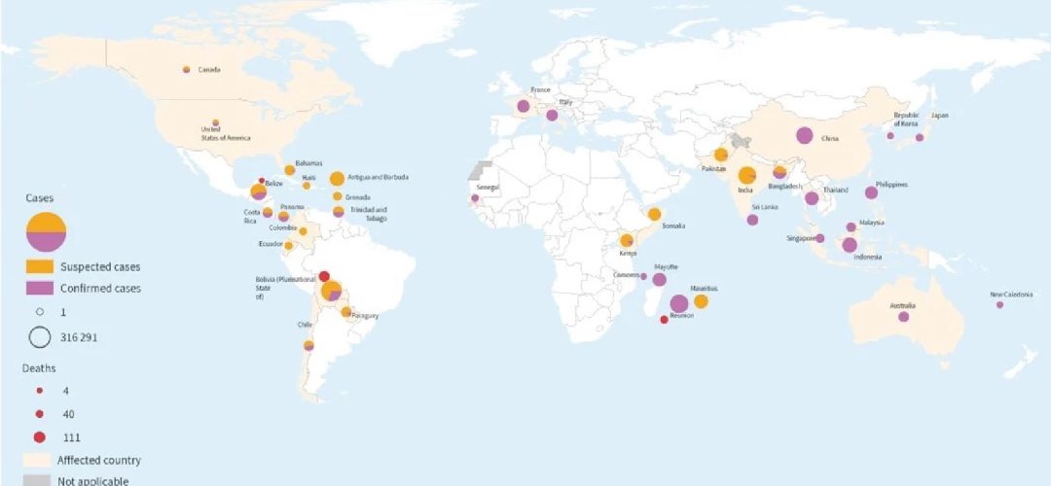Click the purple Confirmed cases legend swatch
The image size is (1051, 486).
[x=40, y=289]
